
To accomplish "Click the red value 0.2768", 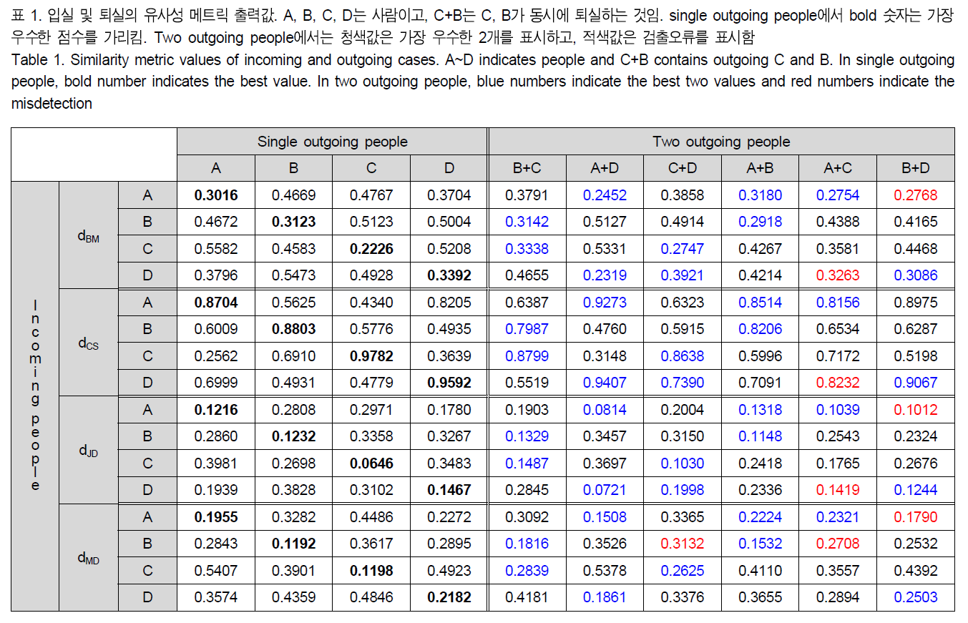I will click(x=916, y=195).
